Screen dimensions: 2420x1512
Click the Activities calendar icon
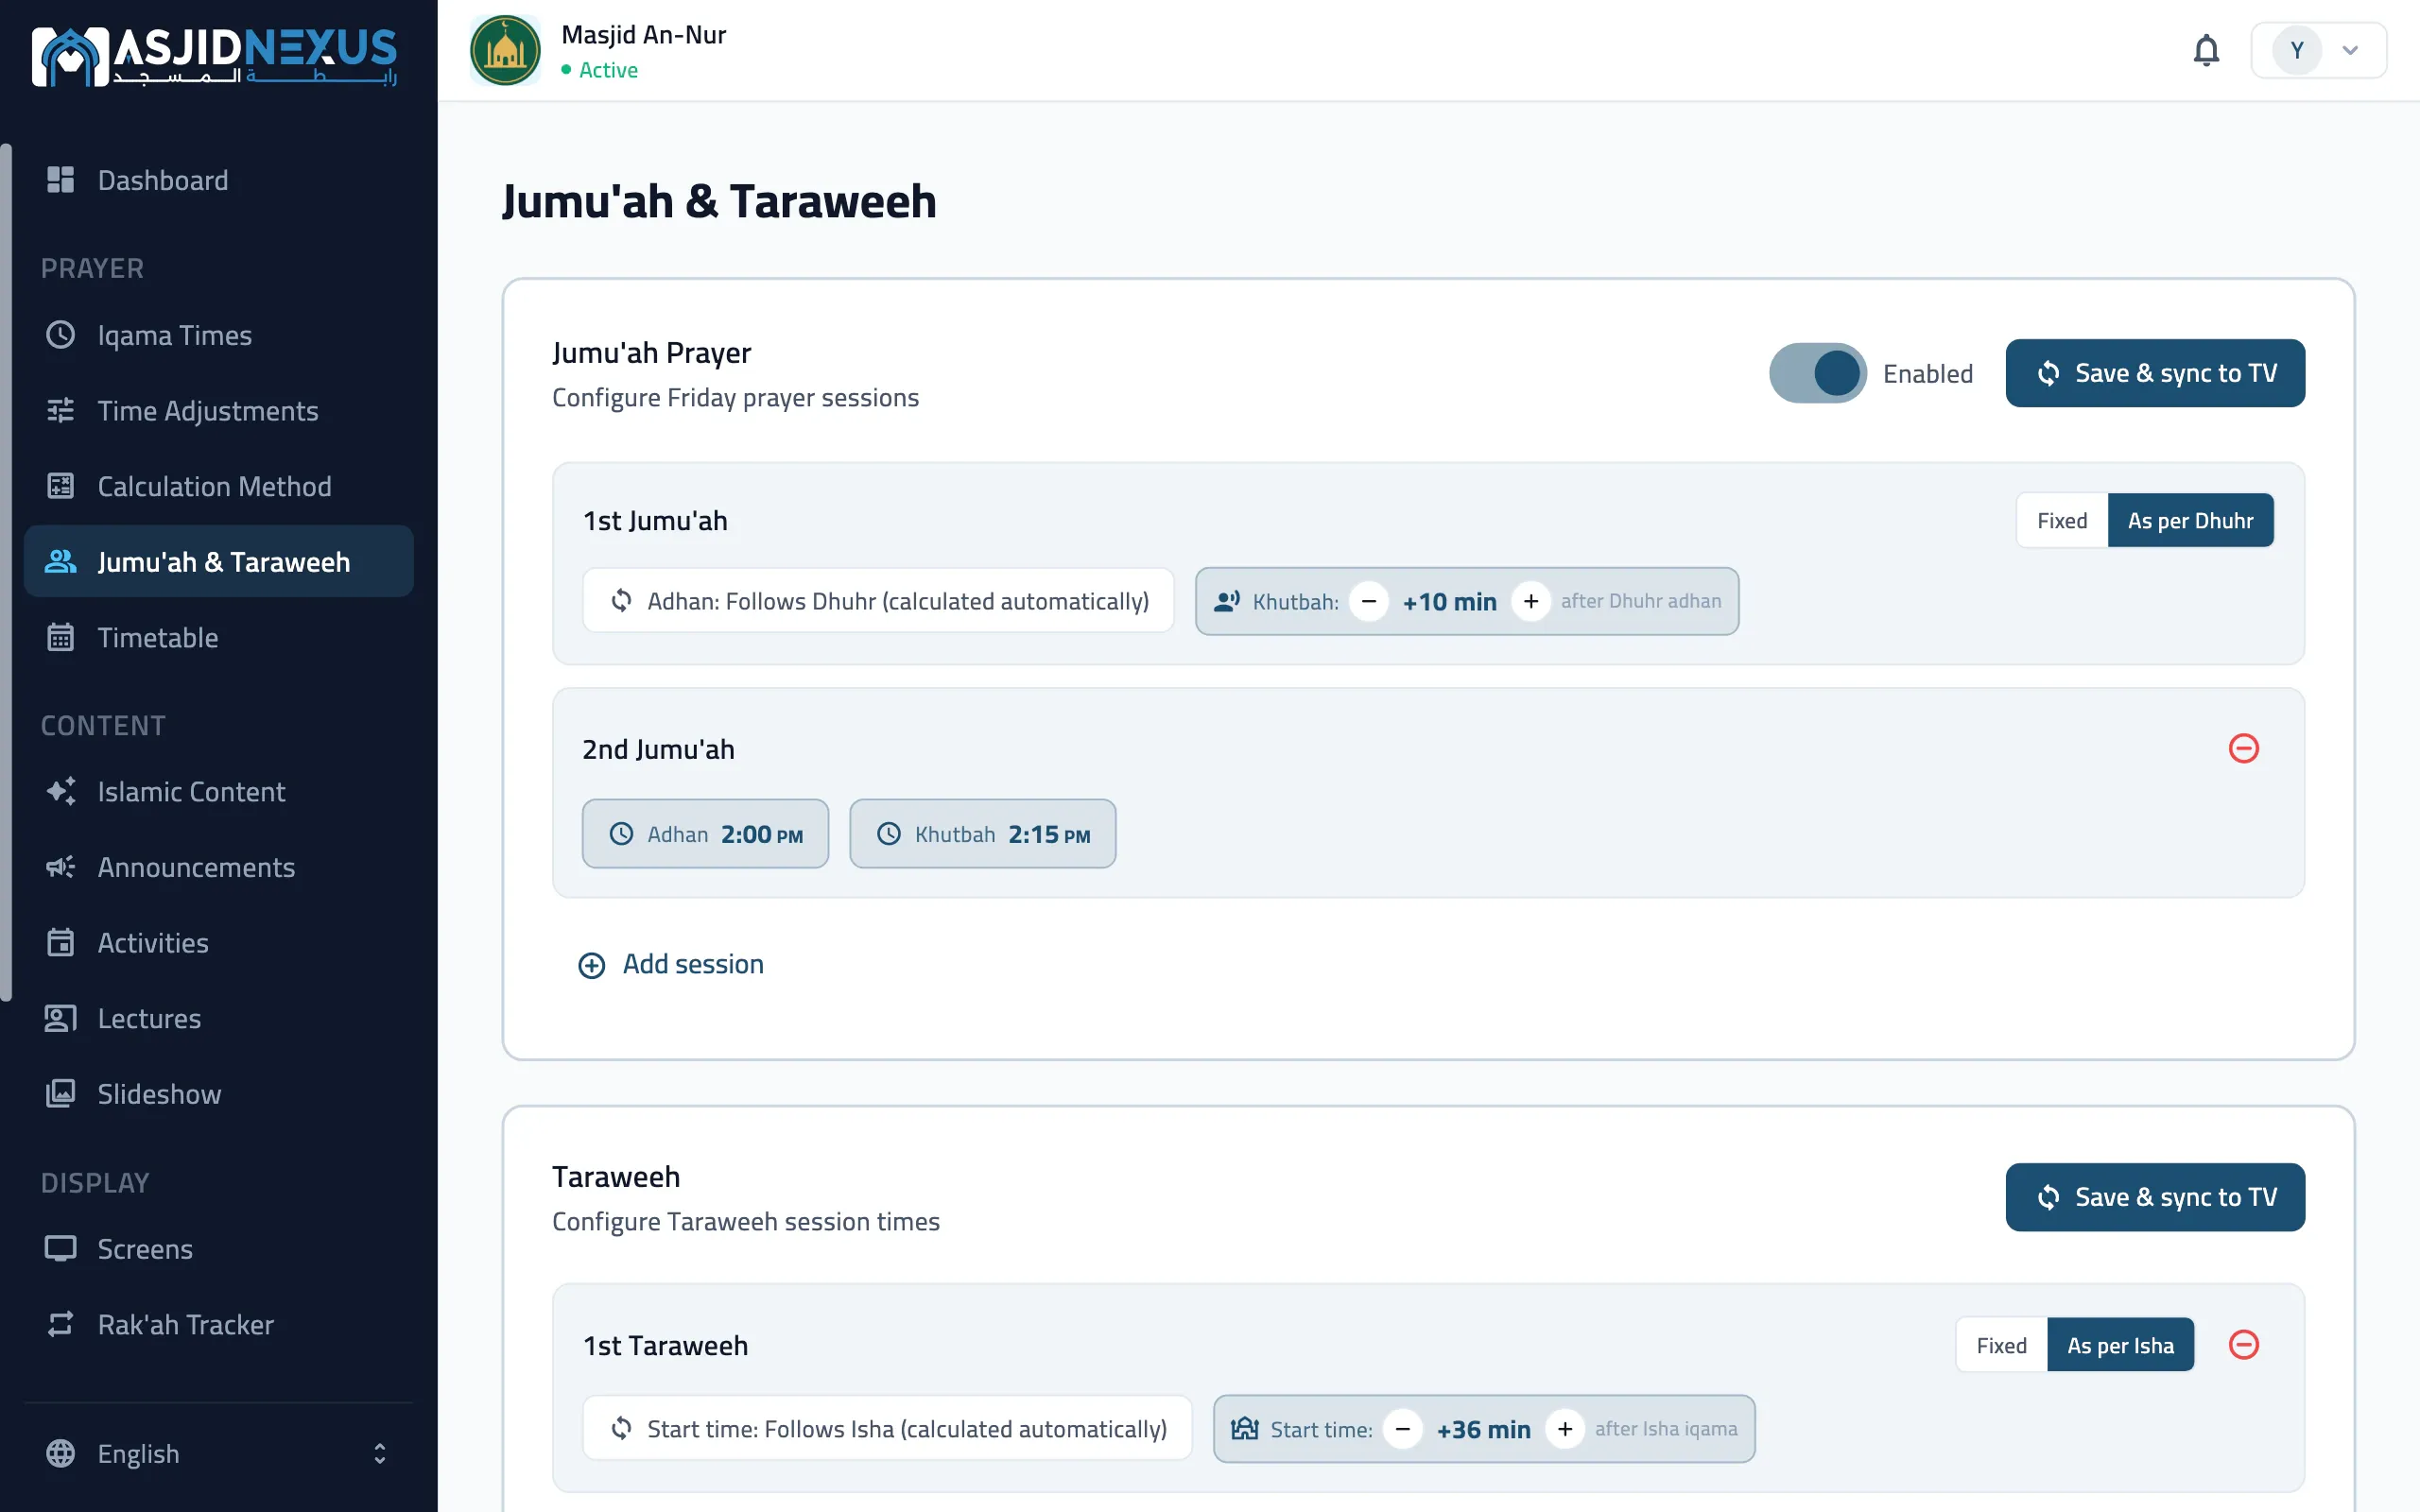[60, 942]
